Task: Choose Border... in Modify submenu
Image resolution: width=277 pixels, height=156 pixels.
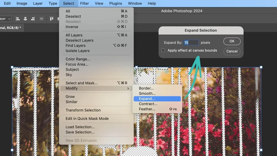Action: pyautogui.click(x=157, y=88)
